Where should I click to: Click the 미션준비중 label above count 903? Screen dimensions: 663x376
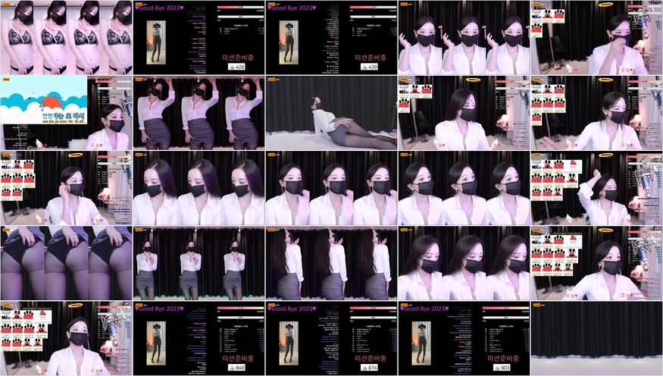pos(504,358)
